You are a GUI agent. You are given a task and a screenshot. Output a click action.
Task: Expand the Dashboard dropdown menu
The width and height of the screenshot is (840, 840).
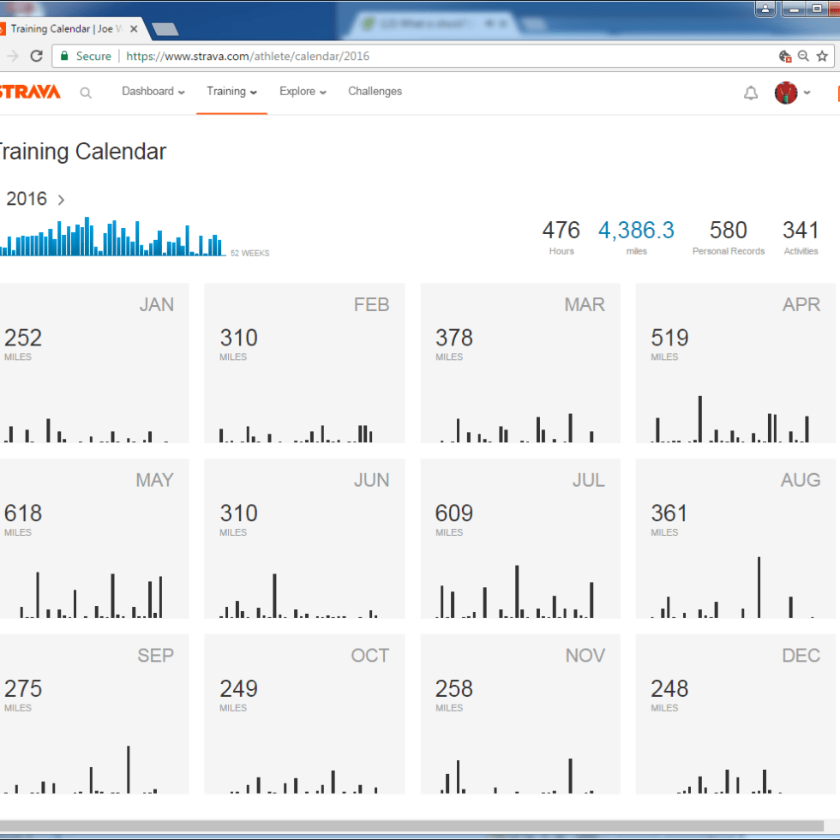153,92
